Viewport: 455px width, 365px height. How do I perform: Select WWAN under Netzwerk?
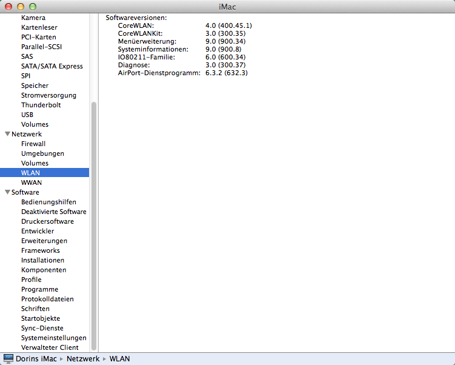pos(32,182)
